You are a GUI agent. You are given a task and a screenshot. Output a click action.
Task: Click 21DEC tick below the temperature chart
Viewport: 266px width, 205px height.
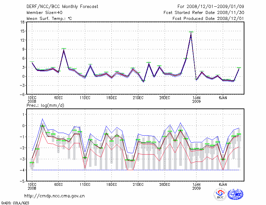[x=138, y=98]
